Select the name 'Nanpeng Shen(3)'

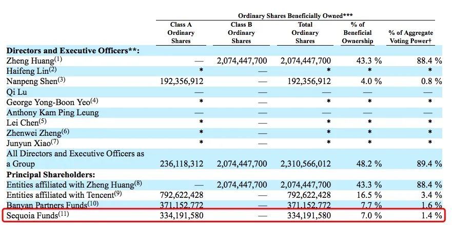coord(36,81)
